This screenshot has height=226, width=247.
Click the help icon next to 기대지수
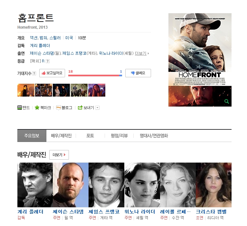[x=34, y=73]
